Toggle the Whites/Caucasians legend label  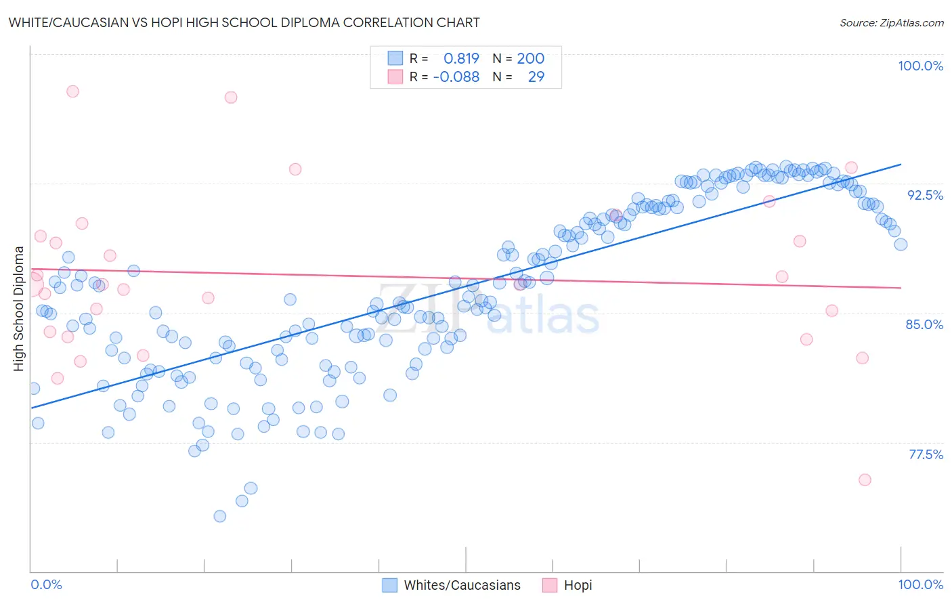click(462, 585)
